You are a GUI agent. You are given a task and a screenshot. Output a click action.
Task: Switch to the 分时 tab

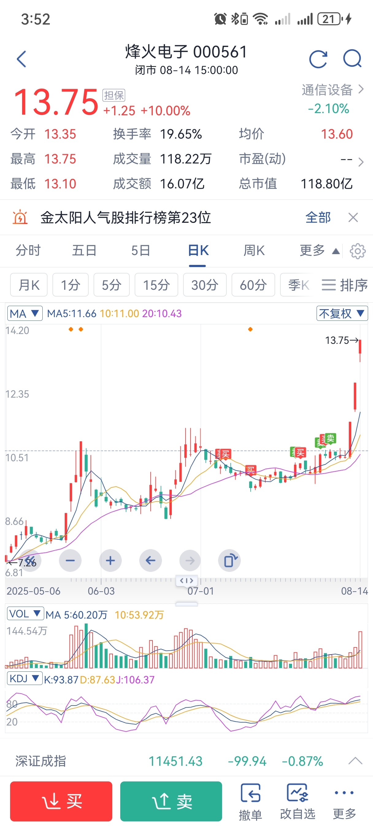[x=28, y=250]
